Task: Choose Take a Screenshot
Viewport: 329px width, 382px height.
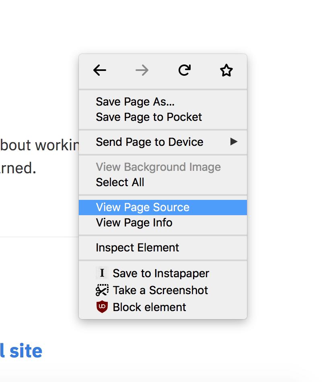Action: pyautogui.click(x=162, y=290)
